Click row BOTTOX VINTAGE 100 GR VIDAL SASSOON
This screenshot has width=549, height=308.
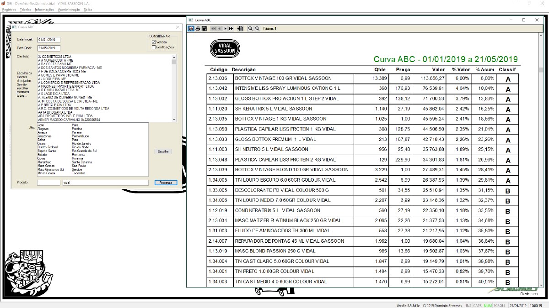click(362, 78)
